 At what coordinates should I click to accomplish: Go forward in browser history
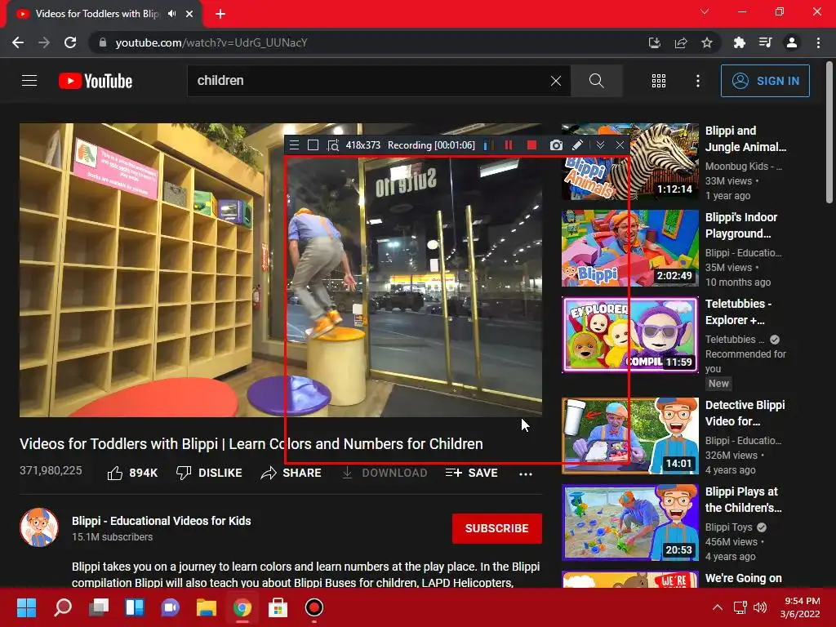tap(44, 42)
